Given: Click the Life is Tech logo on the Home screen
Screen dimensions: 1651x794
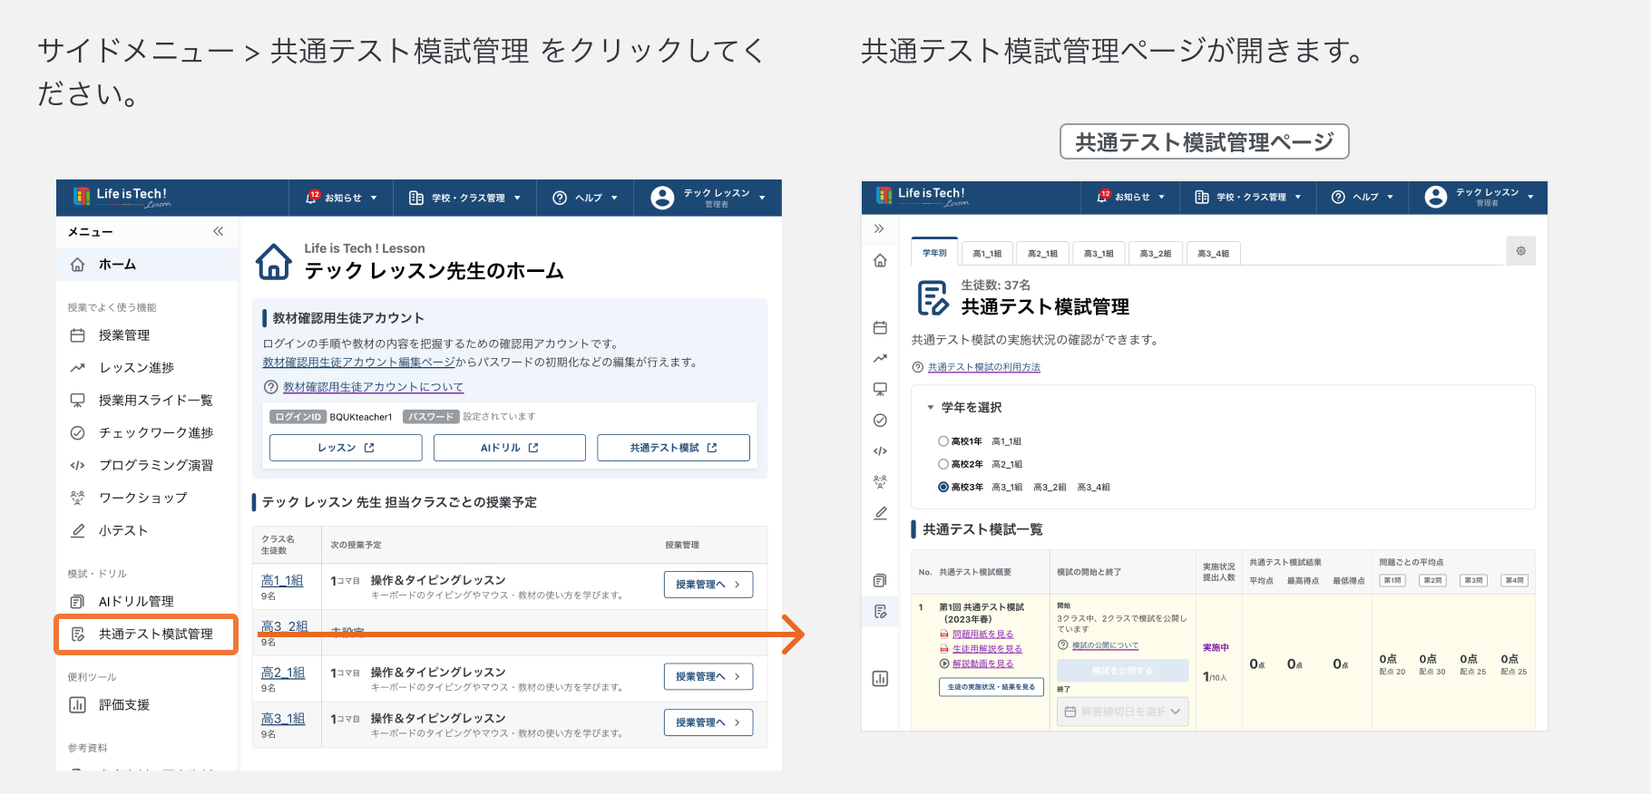Looking at the screenshot, I should tap(121, 197).
